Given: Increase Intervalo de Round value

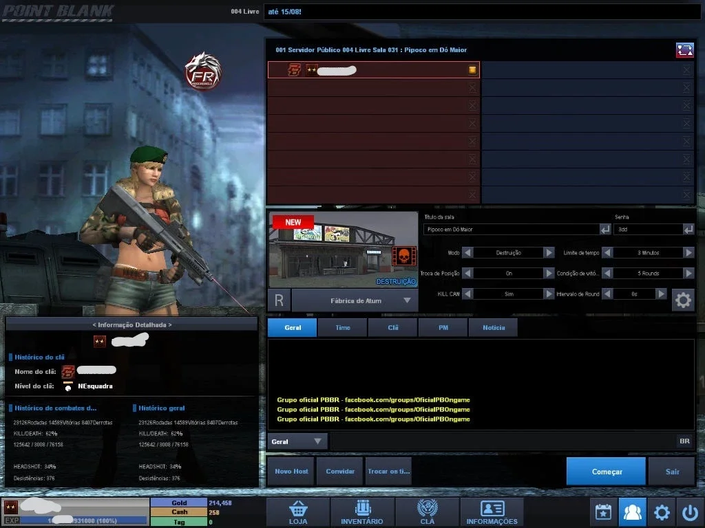Looking at the screenshot, I should [660, 294].
